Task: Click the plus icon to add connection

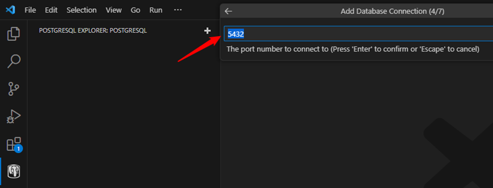Action: 207,31
